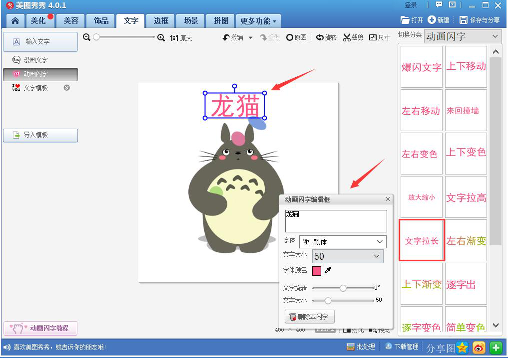Share via the Weibo icon
The image size is (508, 358).
479,348
